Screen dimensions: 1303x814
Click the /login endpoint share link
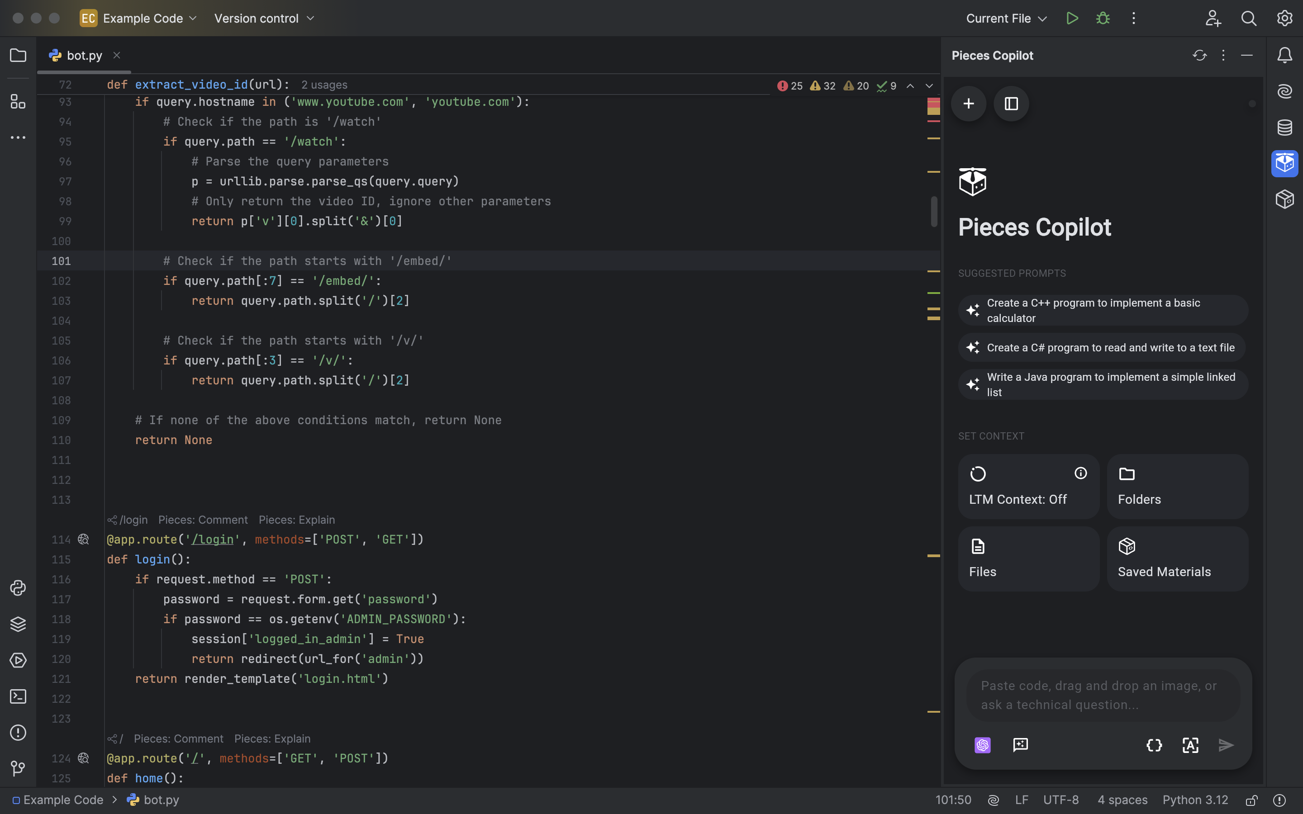(128, 520)
